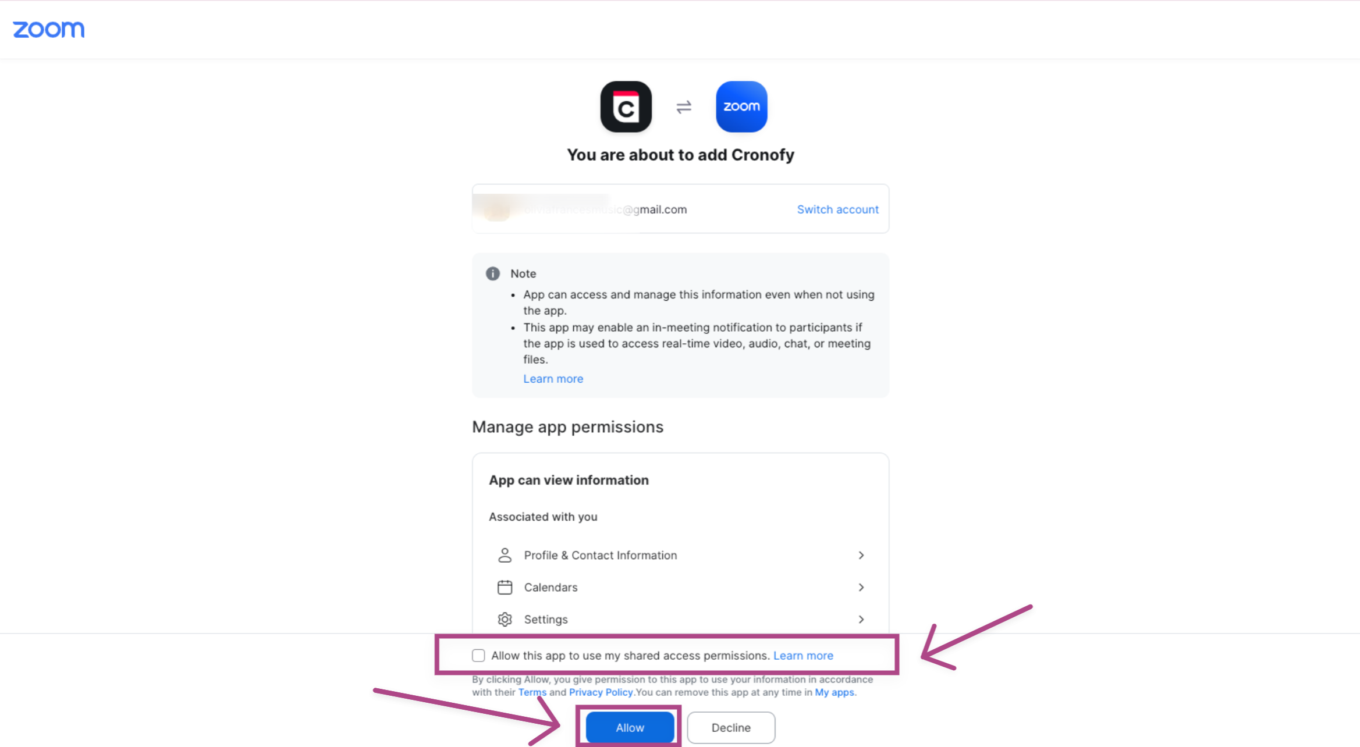Open the Privacy Policy link
This screenshot has width=1360, height=747.
(601, 692)
